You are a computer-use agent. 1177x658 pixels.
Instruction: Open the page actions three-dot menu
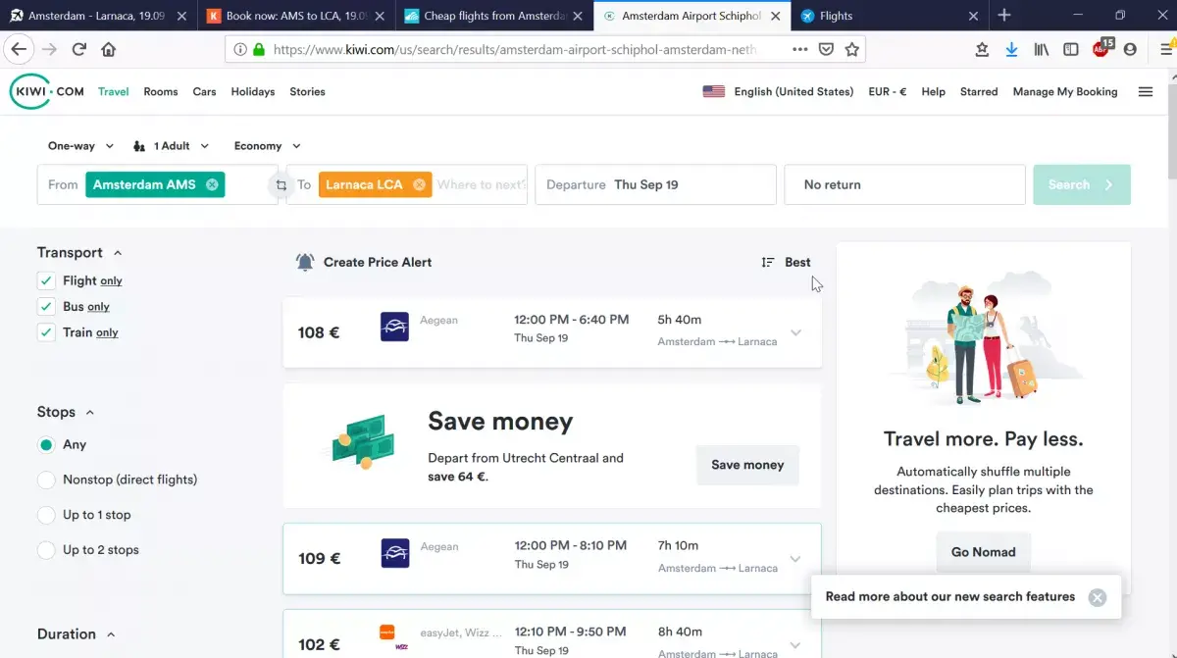pyautogui.click(x=800, y=50)
